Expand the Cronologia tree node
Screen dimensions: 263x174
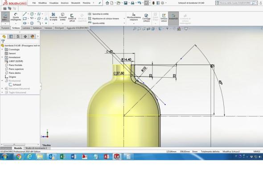coord(2,50)
